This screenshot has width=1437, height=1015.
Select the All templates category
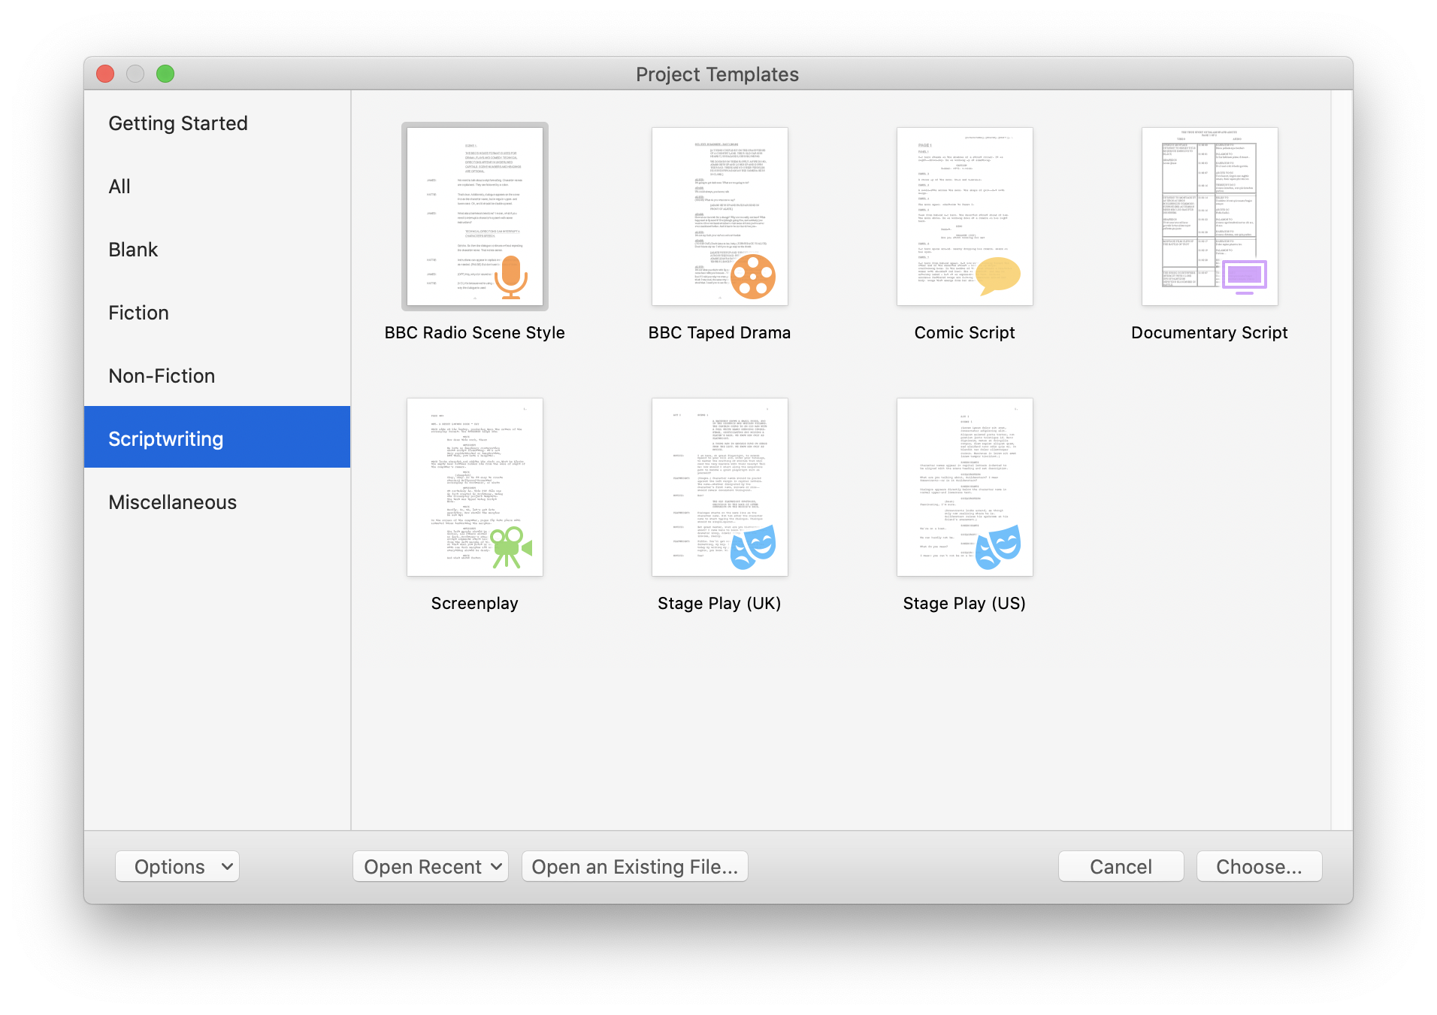pyautogui.click(x=119, y=186)
